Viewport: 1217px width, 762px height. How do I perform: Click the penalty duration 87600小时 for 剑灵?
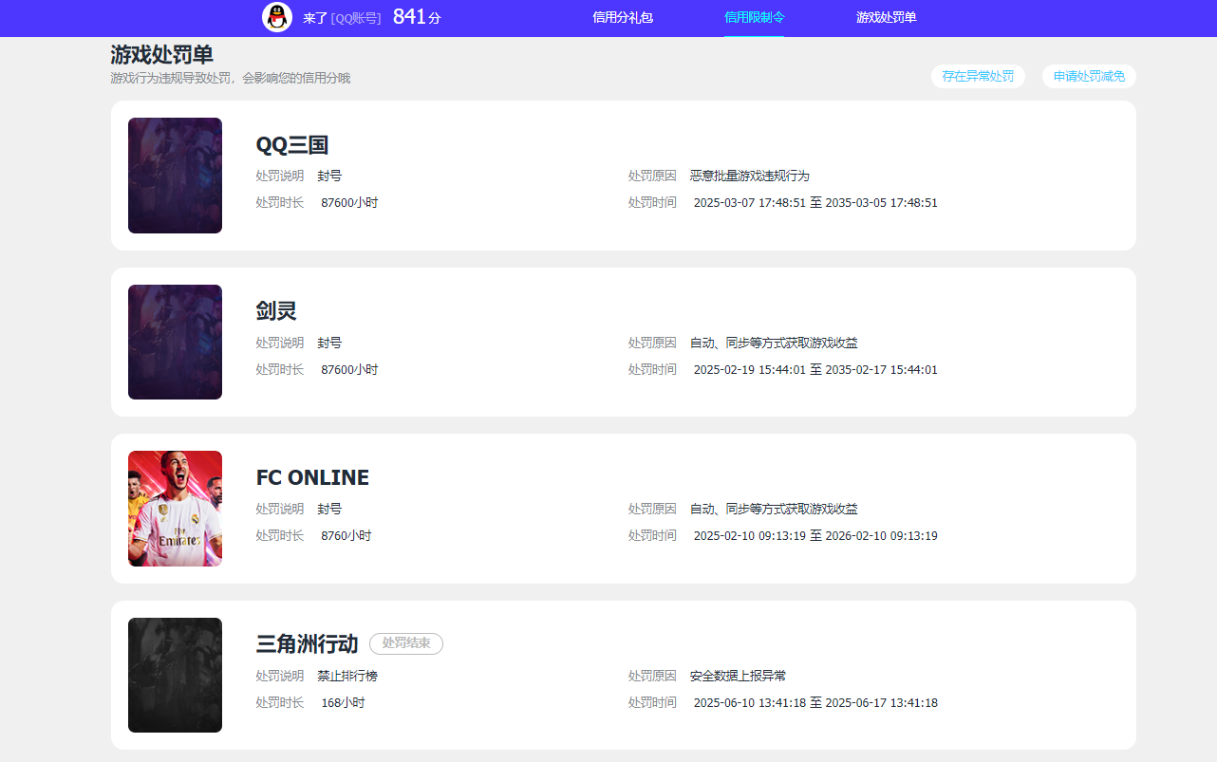pyautogui.click(x=350, y=369)
